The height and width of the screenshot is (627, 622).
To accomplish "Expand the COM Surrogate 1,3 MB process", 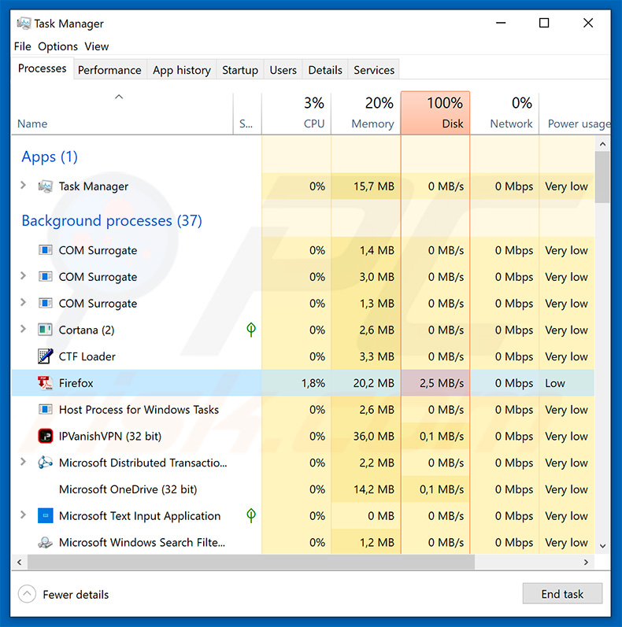I will [x=23, y=303].
